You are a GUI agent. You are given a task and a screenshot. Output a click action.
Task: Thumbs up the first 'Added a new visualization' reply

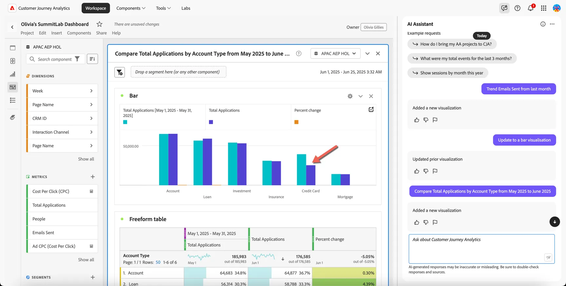(417, 120)
